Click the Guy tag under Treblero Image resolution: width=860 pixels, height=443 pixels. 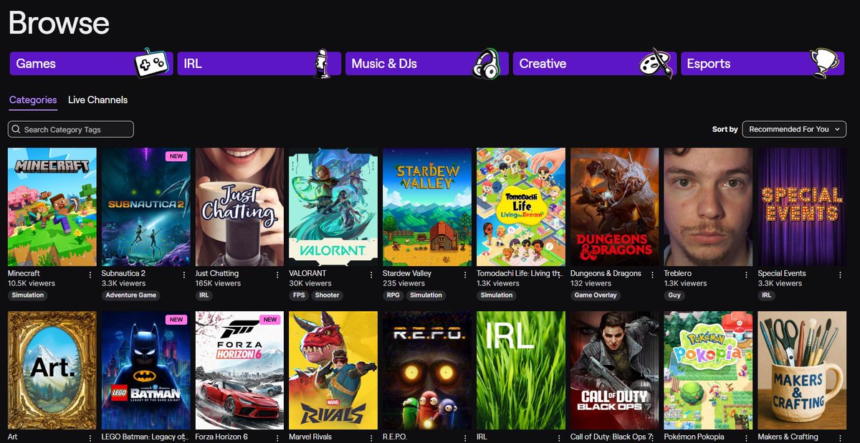coord(674,295)
